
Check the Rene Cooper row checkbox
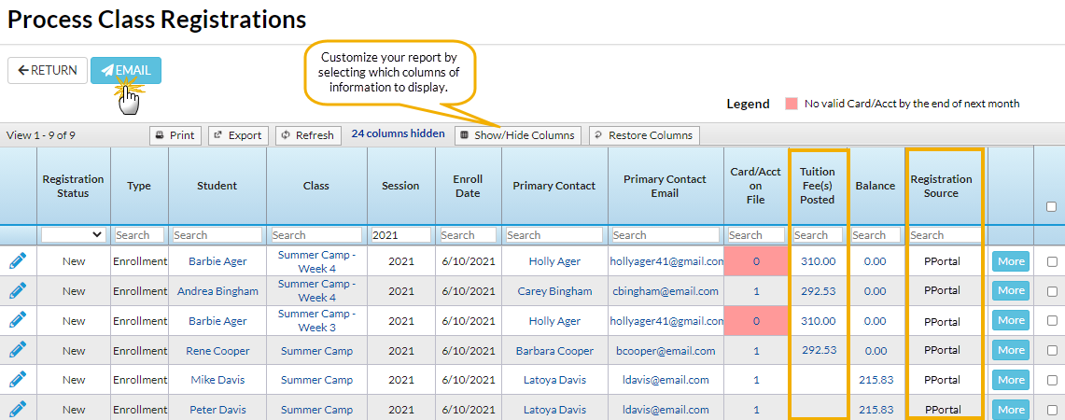click(1051, 351)
